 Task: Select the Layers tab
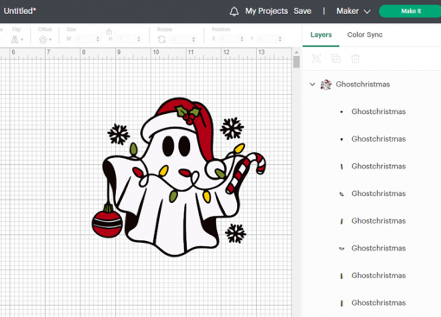pos(321,35)
